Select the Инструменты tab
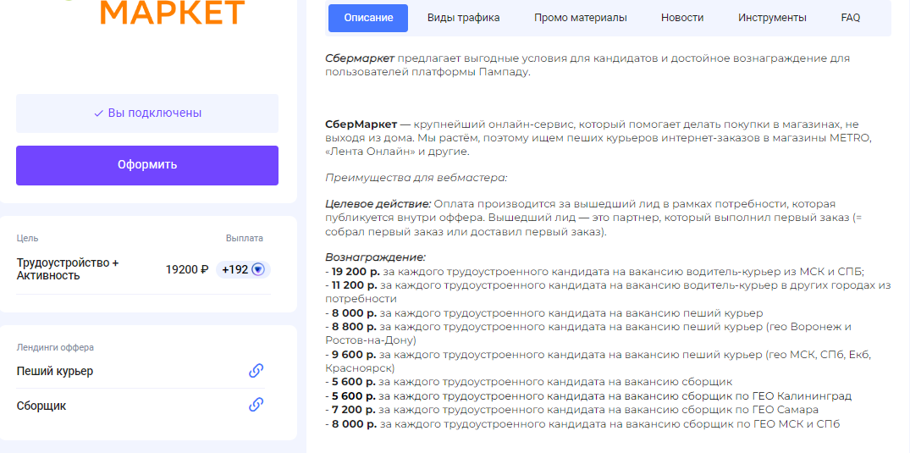This screenshot has width=910, height=453. point(772,18)
